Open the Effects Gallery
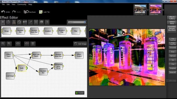The height and width of the screenshot is (99, 177). tap(172, 18)
